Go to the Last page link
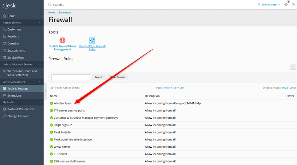Image resolution: width=297 pixels, height=165 pixels. tap(182, 88)
